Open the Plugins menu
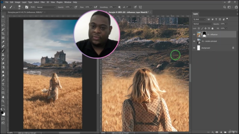 (59, 2)
